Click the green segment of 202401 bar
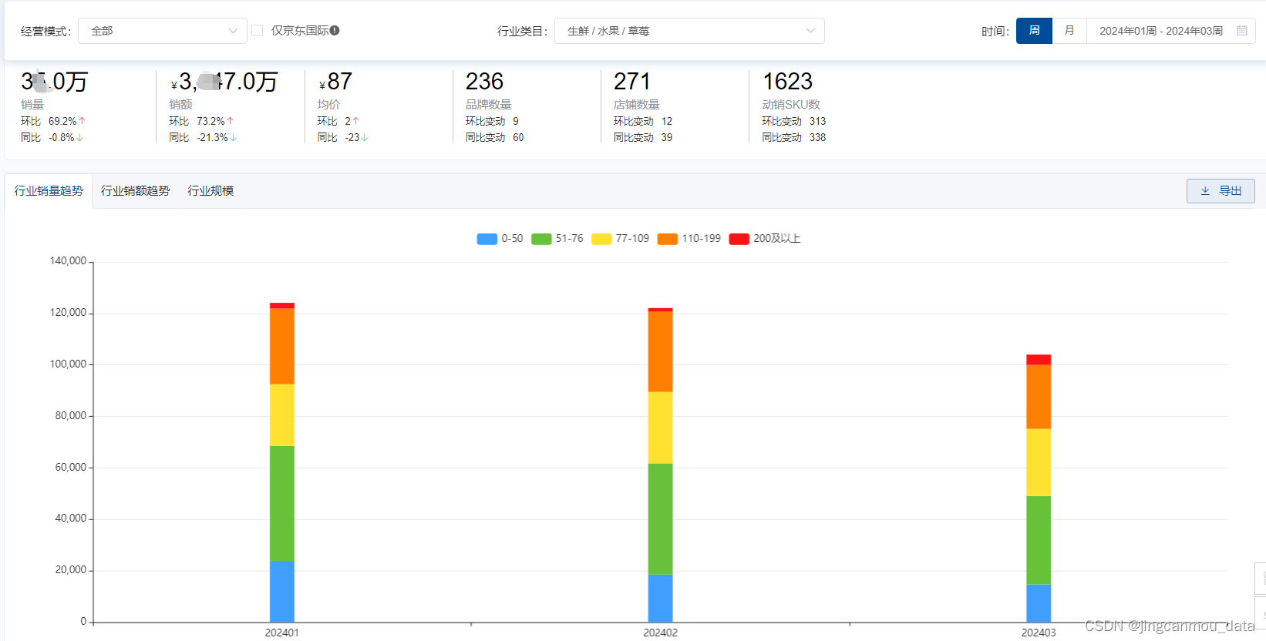The width and height of the screenshot is (1266, 641). pos(282,503)
